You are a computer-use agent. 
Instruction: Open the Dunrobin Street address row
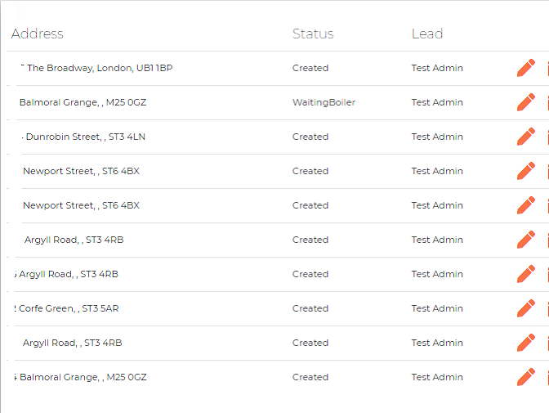pos(83,137)
